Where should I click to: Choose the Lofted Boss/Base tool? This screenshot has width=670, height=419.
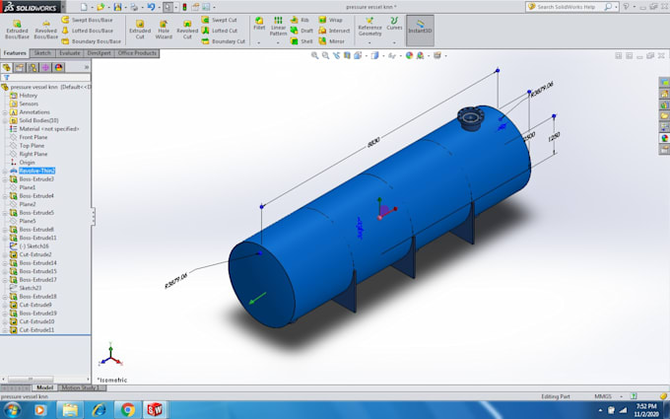(x=88, y=31)
